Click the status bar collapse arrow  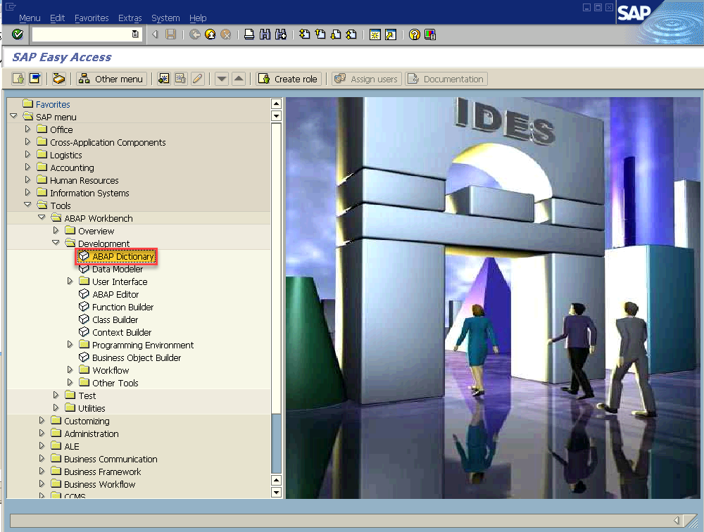(x=677, y=520)
